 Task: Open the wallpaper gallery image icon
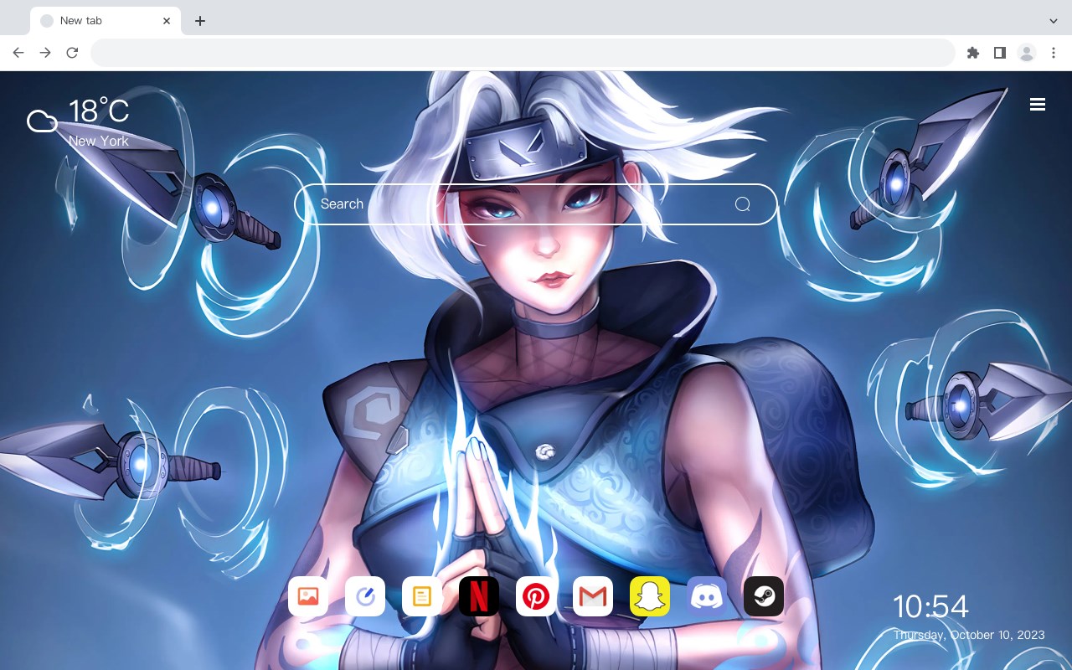308,596
